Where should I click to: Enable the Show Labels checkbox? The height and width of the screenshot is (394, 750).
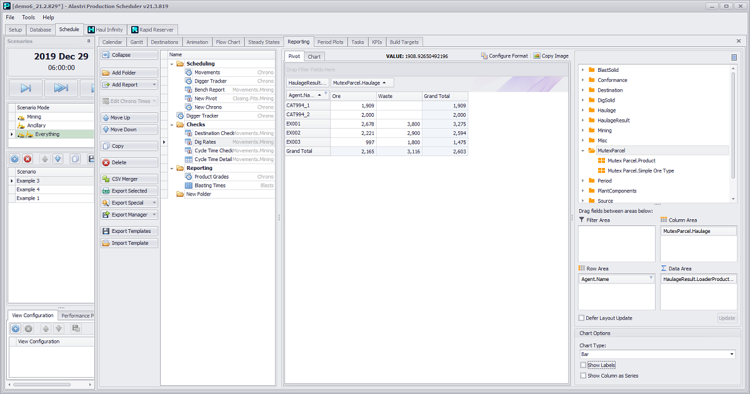[583, 365]
